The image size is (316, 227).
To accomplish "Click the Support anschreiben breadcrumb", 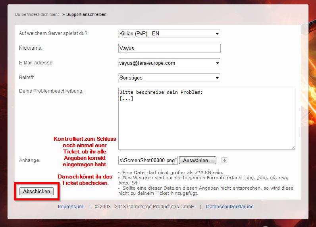I will tap(86, 14).
